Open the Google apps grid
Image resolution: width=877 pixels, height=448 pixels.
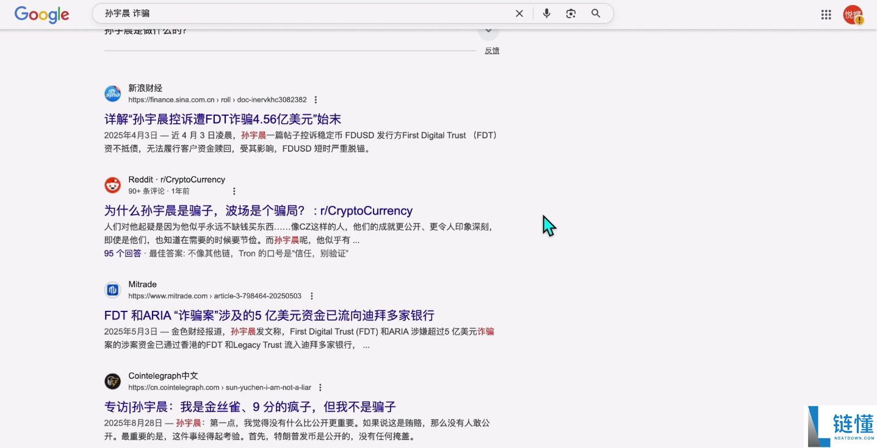(826, 15)
